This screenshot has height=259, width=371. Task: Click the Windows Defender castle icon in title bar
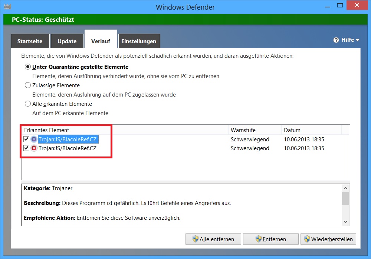(7, 6)
